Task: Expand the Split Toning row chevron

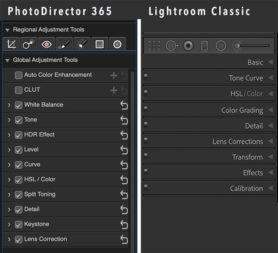Action: 9,195
